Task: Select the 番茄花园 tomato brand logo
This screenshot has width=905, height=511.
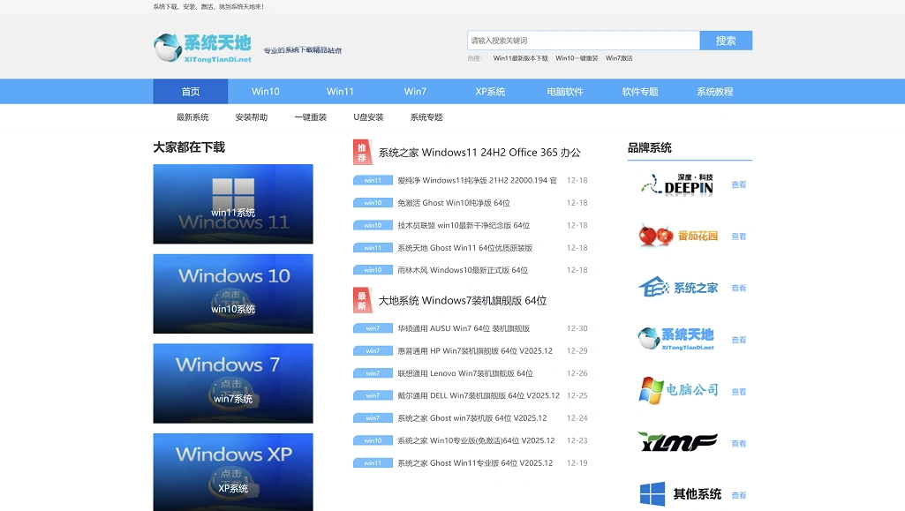Action: pos(677,236)
